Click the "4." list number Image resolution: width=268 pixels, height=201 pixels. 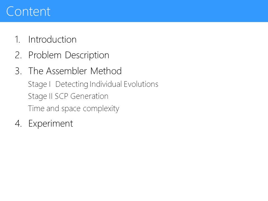pos(18,124)
